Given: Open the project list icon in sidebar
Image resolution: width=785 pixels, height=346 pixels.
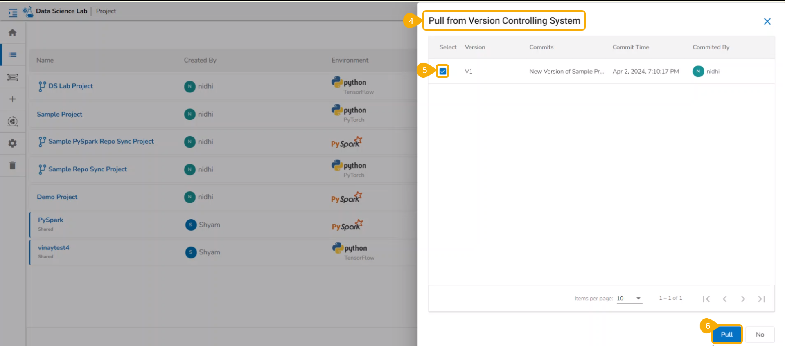Looking at the screenshot, I should (x=13, y=55).
